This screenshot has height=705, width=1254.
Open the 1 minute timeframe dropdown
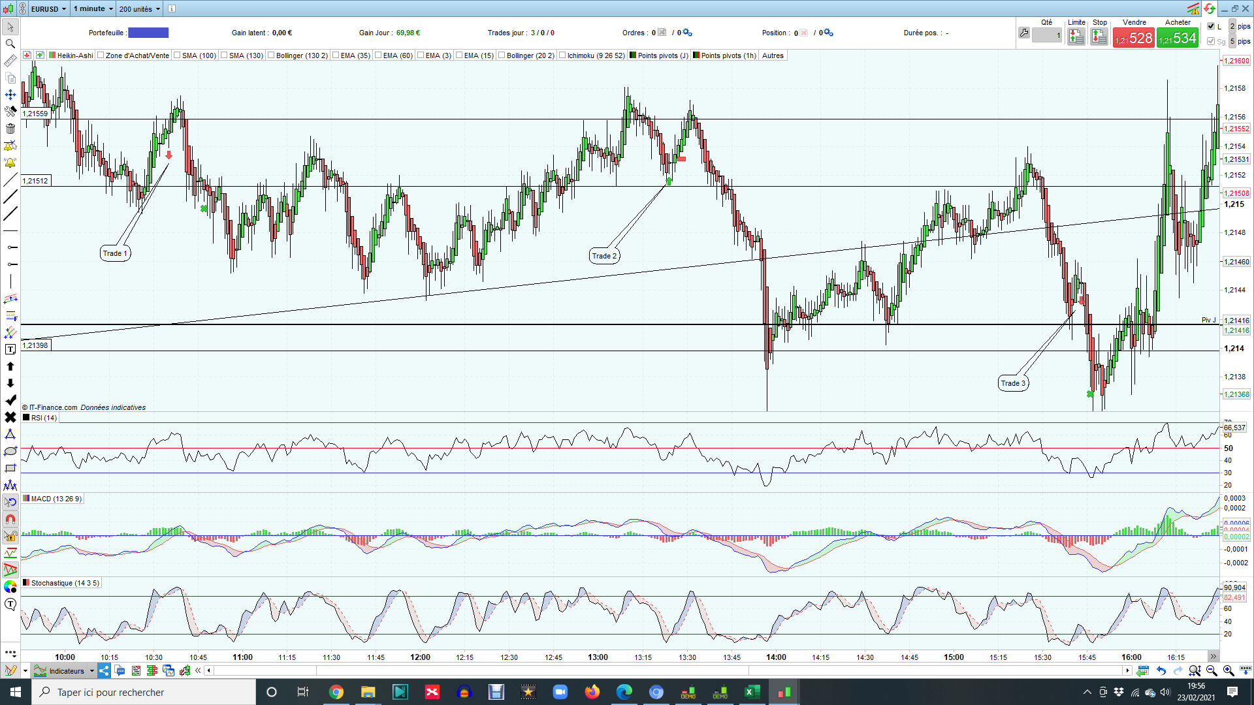(x=93, y=8)
